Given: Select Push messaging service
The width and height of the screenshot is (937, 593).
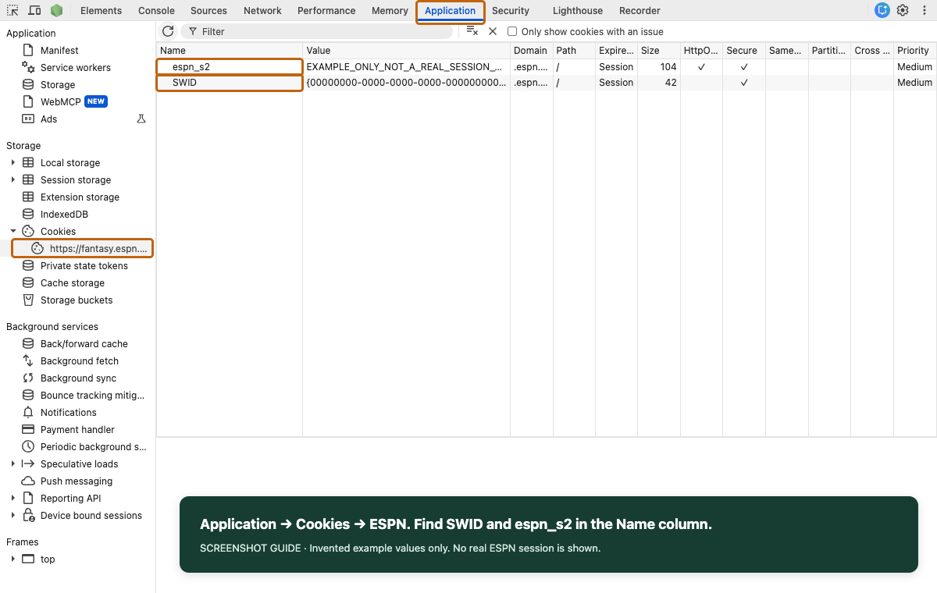Looking at the screenshot, I should pos(77,481).
